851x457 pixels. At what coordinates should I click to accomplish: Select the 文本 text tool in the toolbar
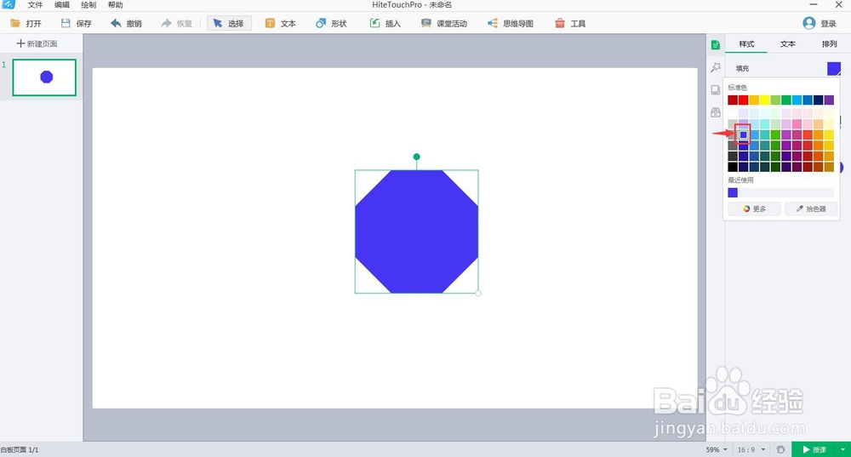pyautogui.click(x=281, y=23)
